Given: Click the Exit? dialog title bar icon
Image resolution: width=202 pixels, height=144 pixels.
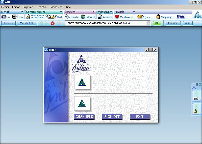Looking at the screenshot, I should coord(46,50).
